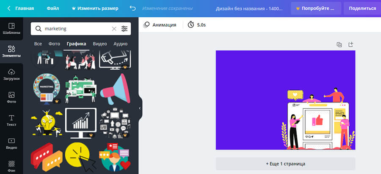Adjust the 5.0s page duration timer
Image resolution: width=381 pixels, height=174 pixels.
pos(196,25)
